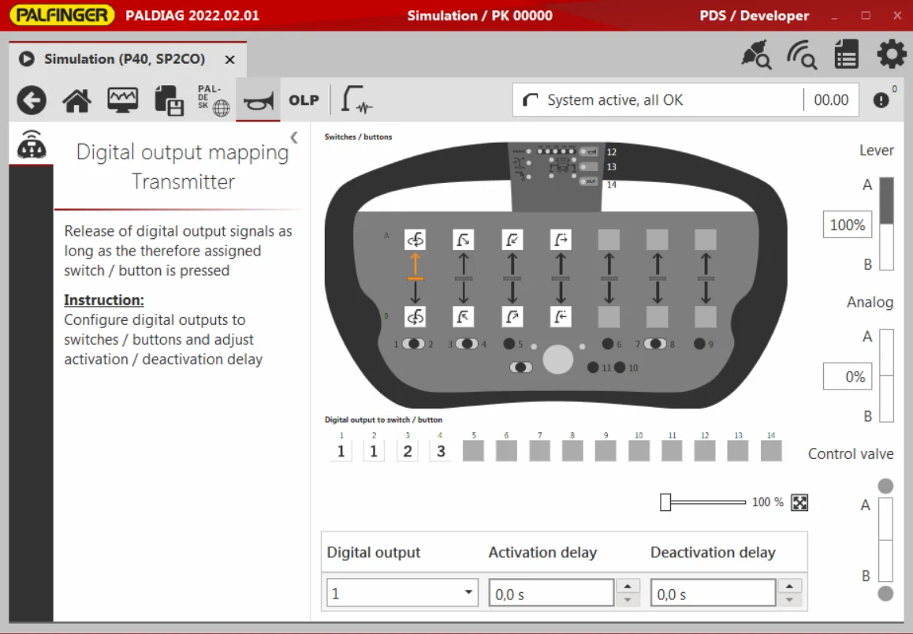This screenshot has width=913, height=634.
Task: Click digital output slot number 3
Action: point(408,450)
